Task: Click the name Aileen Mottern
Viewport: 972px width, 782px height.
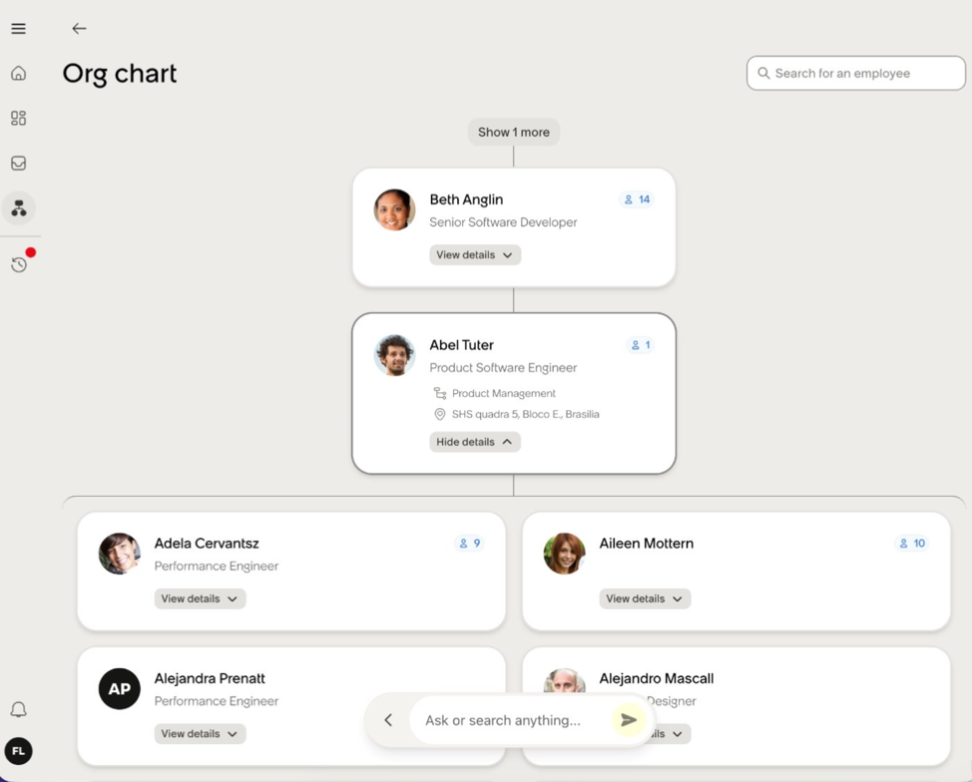Action: pos(646,544)
